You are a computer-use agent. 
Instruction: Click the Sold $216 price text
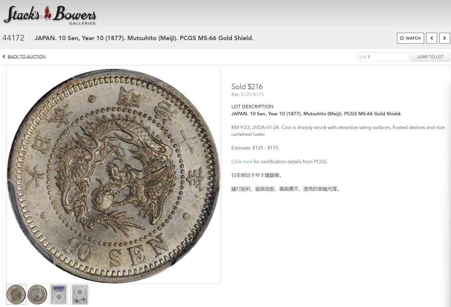coord(247,86)
